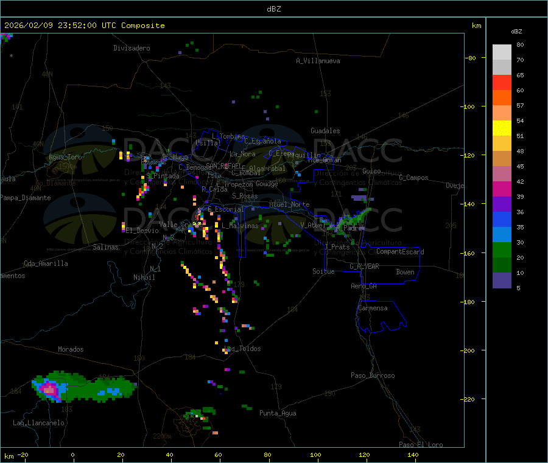Select the Bowen label

tap(405, 272)
